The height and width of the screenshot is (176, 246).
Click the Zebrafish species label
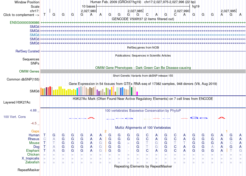click(x=32, y=162)
